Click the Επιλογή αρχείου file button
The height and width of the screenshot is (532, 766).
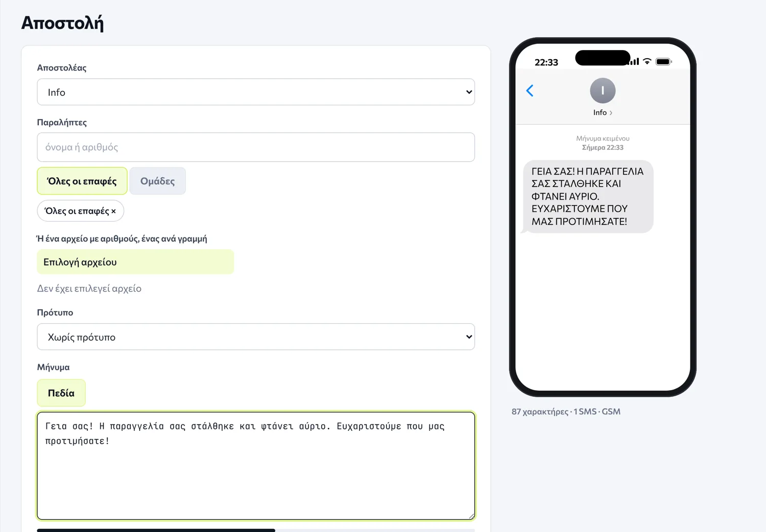[135, 262]
